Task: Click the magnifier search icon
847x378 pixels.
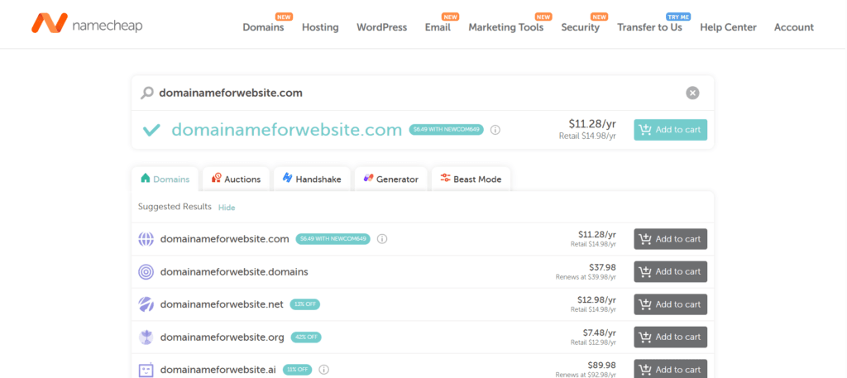Action: point(147,93)
